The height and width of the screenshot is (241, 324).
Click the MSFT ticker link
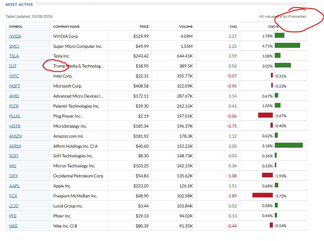tap(14, 86)
